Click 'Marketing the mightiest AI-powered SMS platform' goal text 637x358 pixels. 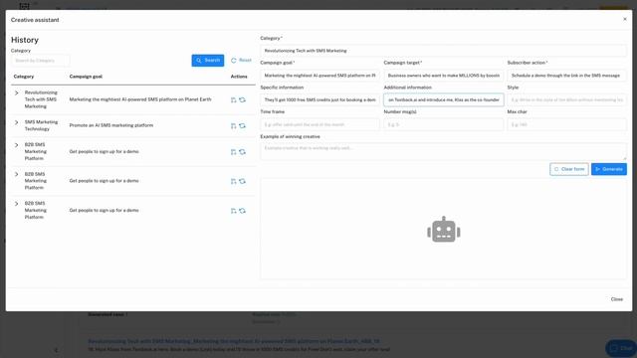pos(140,99)
